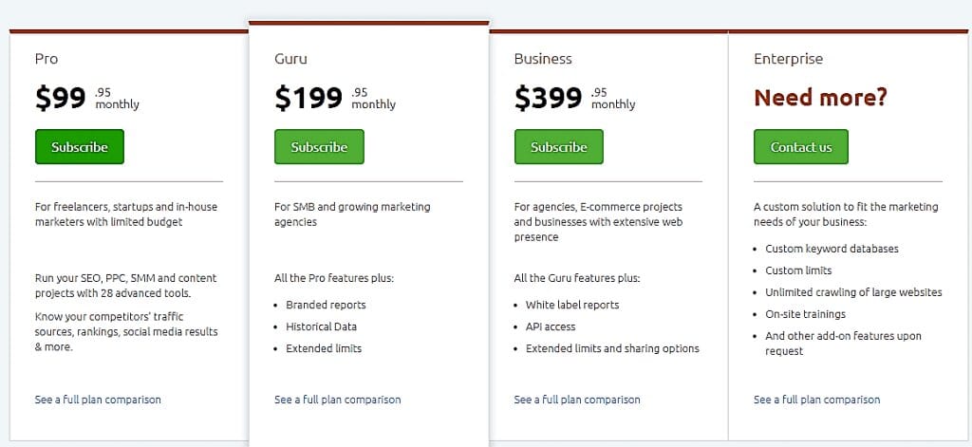Hit Subscribe for the Business plan

pos(558,147)
